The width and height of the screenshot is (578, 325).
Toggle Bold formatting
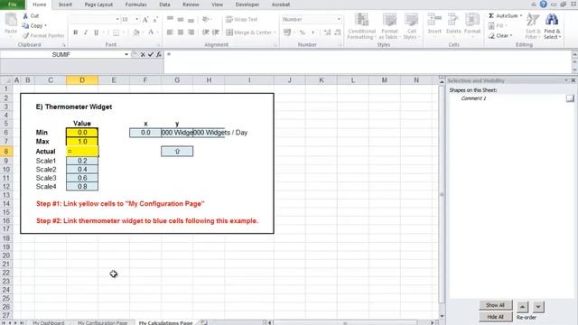pyautogui.click(x=76, y=32)
